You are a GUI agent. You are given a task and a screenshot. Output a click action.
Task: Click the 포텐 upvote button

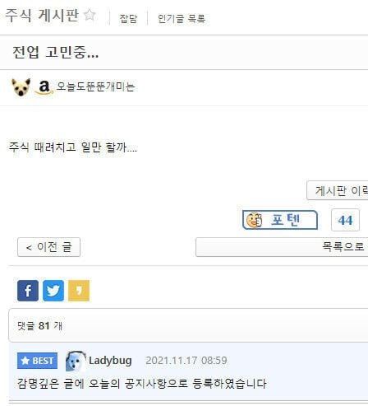pos(280,220)
